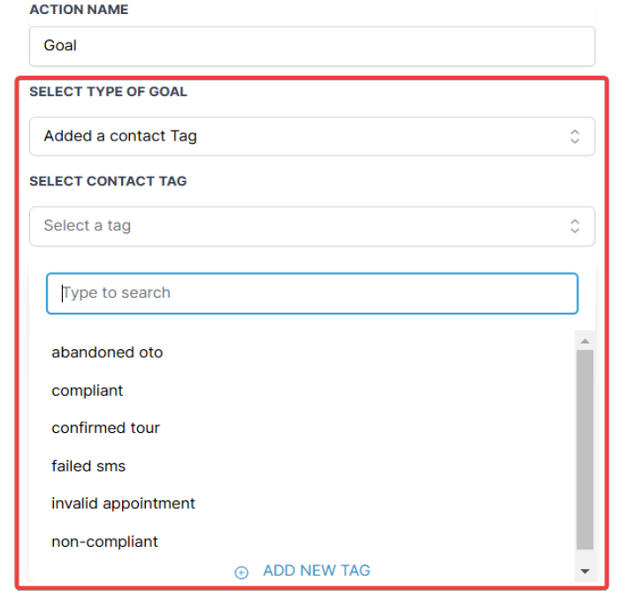Image resolution: width=633 pixels, height=606 pixels.
Task: Open the Select a tag dropdown
Action: pos(301,226)
